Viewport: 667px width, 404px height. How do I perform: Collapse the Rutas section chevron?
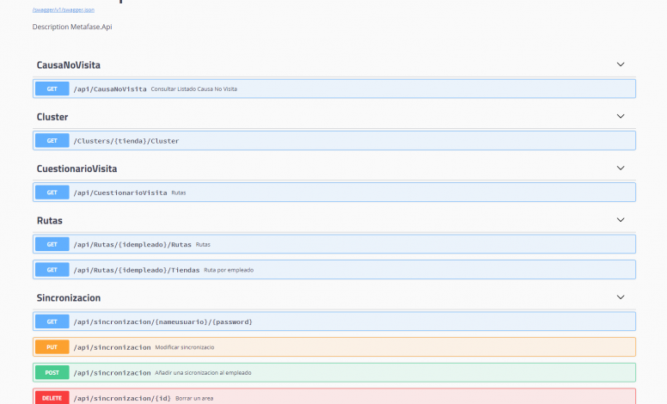click(x=621, y=220)
